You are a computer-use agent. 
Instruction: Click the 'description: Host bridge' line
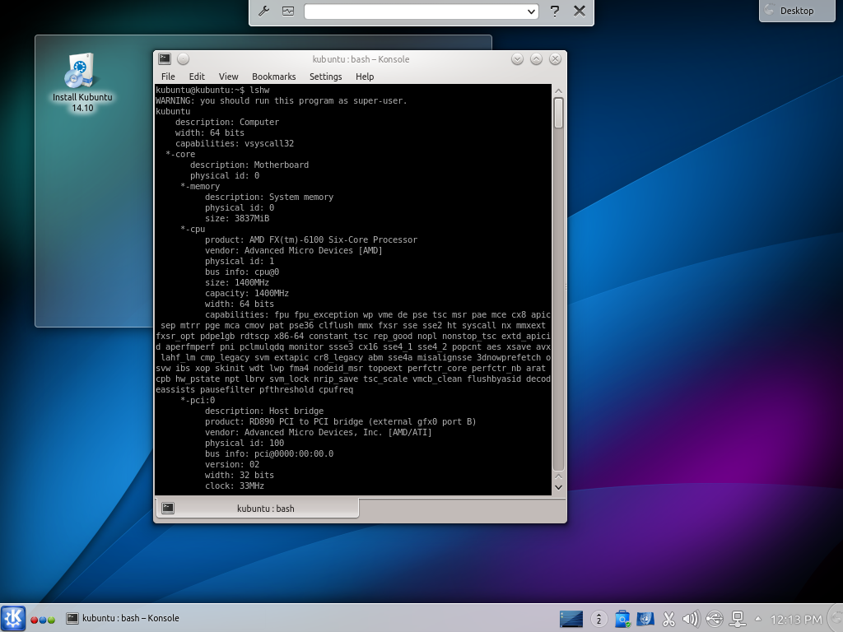(264, 411)
